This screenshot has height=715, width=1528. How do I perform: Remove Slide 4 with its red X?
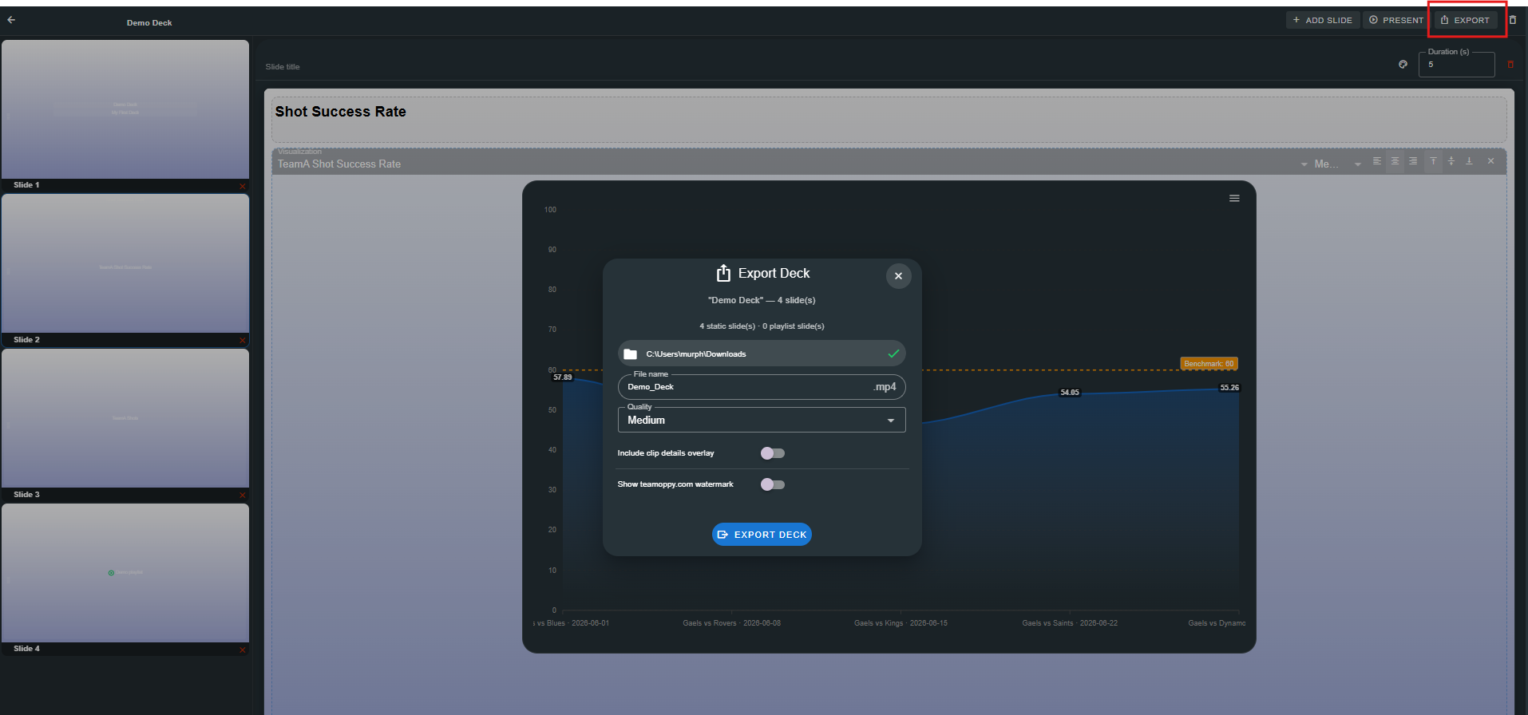(243, 650)
